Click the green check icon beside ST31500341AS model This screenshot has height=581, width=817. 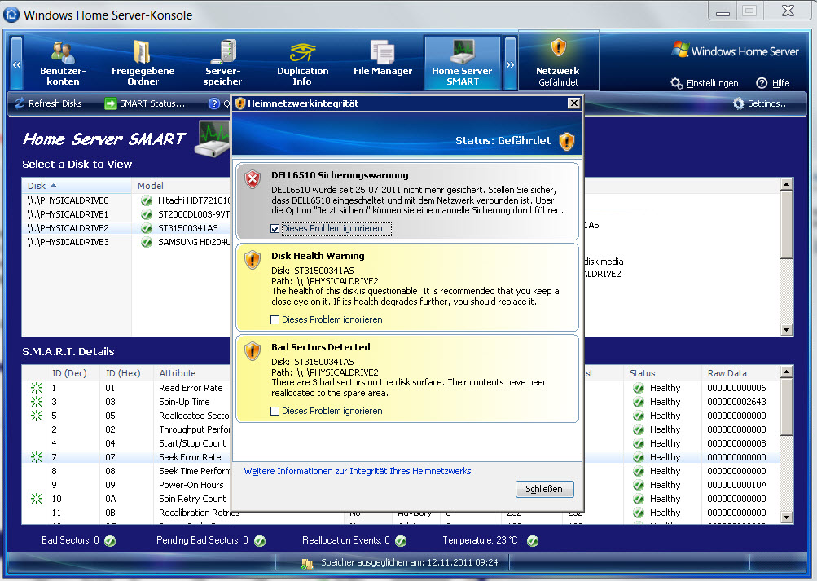point(147,228)
